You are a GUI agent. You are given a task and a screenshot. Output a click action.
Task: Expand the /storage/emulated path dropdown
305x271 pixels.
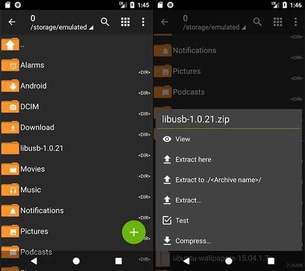[x=62, y=27]
